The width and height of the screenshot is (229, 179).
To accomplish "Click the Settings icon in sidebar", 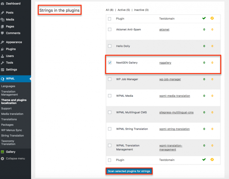I will [2, 70].
